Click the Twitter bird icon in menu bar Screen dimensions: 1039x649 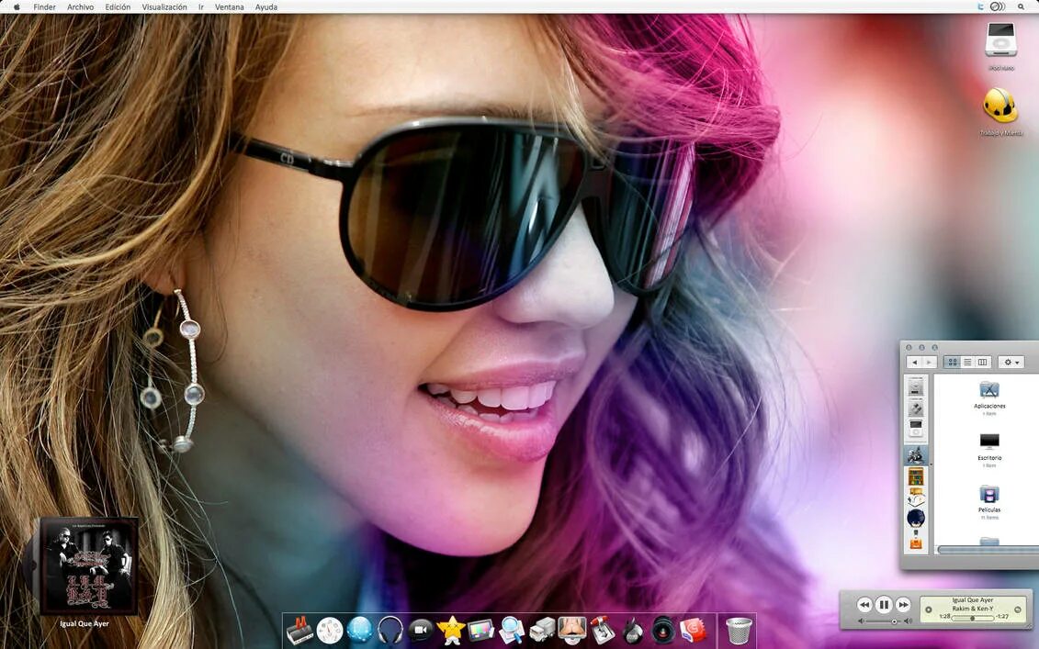(x=981, y=6)
